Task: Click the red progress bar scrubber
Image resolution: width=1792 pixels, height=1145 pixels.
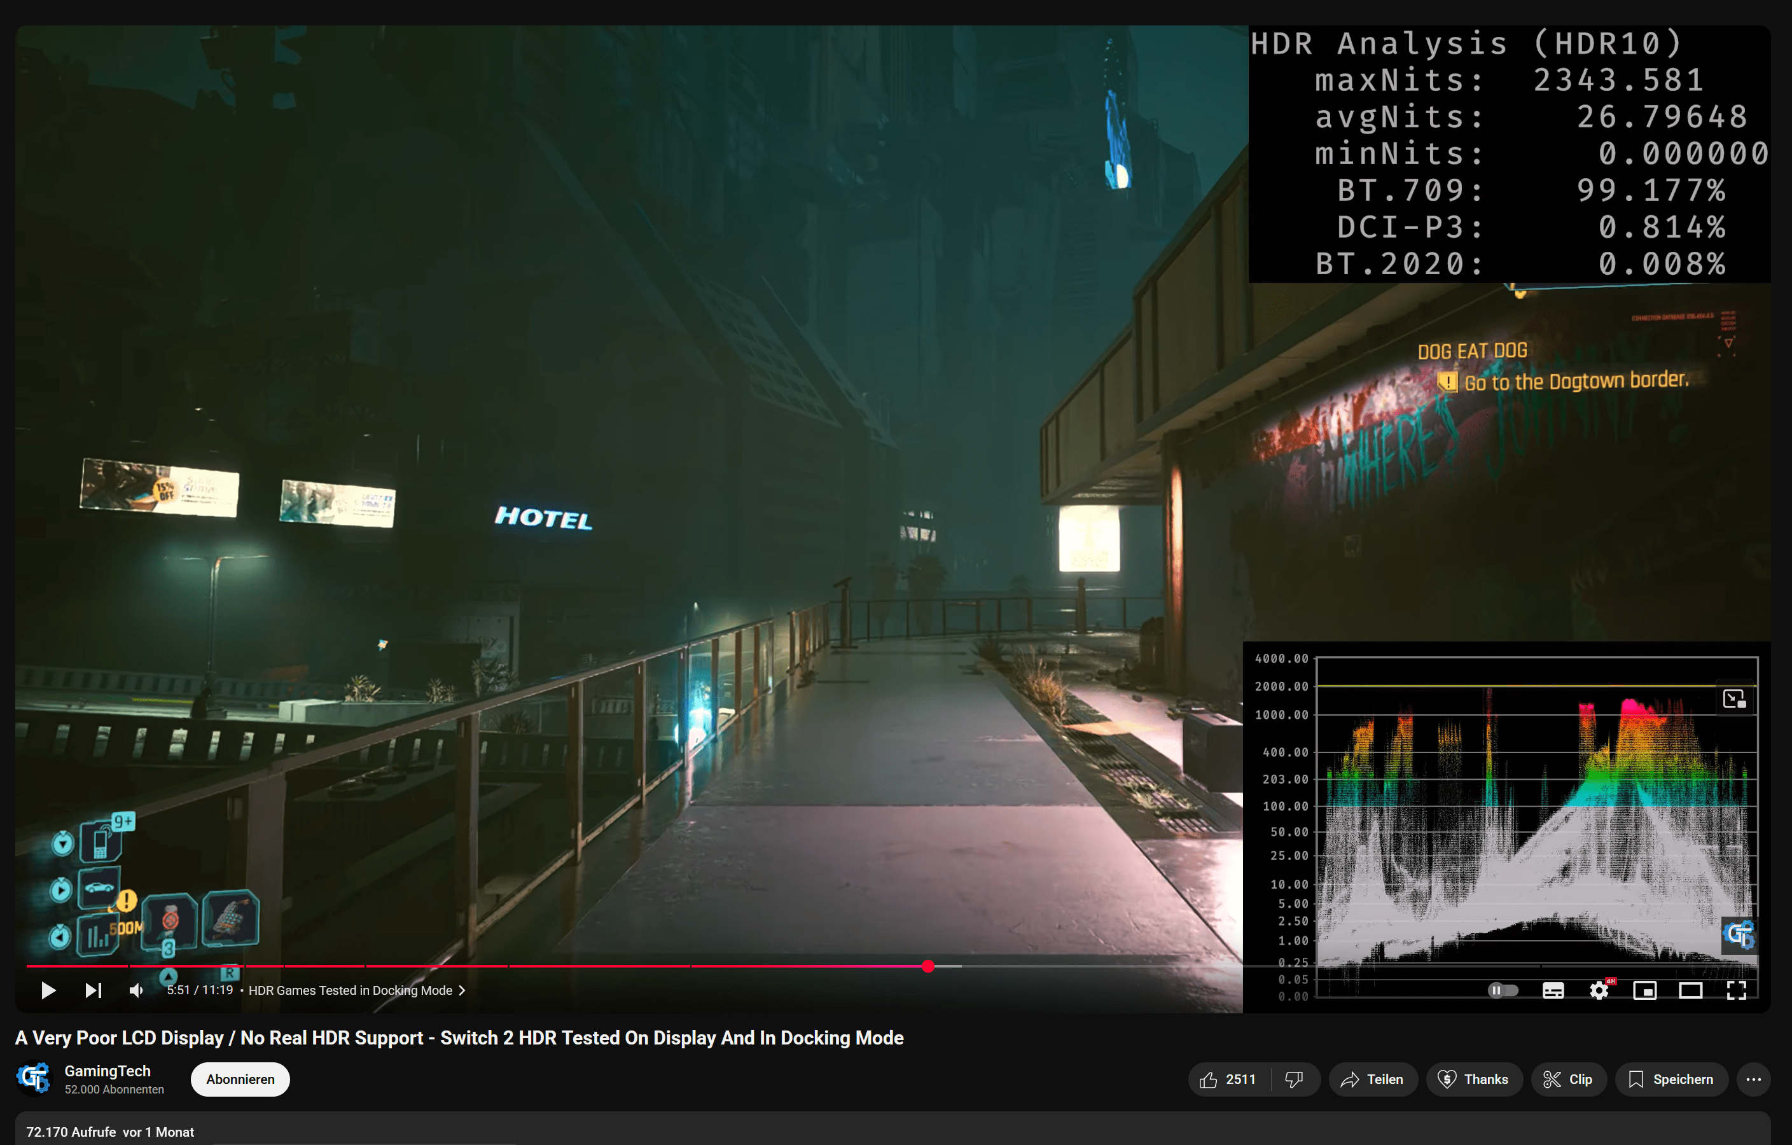Action: [x=928, y=966]
